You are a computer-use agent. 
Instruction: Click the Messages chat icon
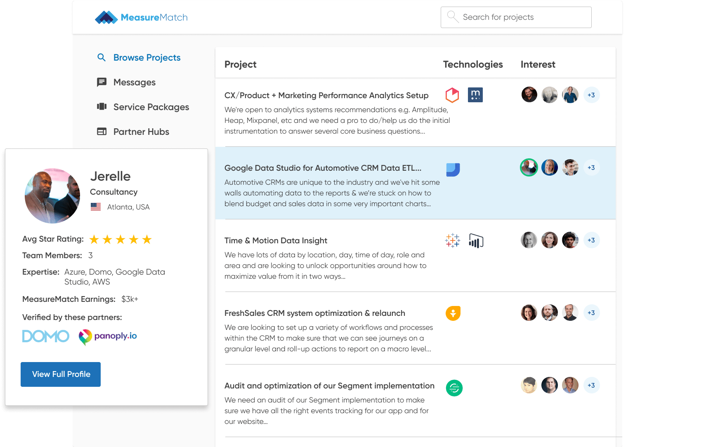[102, 82]
